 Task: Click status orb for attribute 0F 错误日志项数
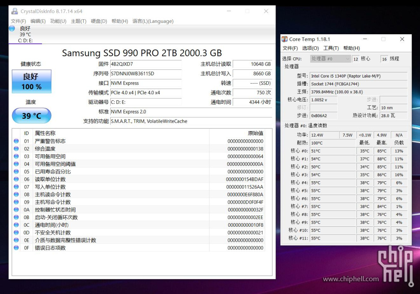pos(16,248)
